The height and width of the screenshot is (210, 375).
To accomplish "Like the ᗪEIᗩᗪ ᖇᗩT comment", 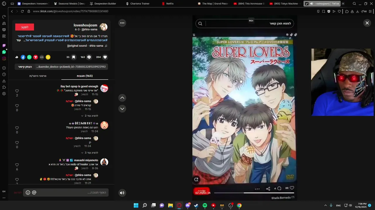I will point(17,128).
